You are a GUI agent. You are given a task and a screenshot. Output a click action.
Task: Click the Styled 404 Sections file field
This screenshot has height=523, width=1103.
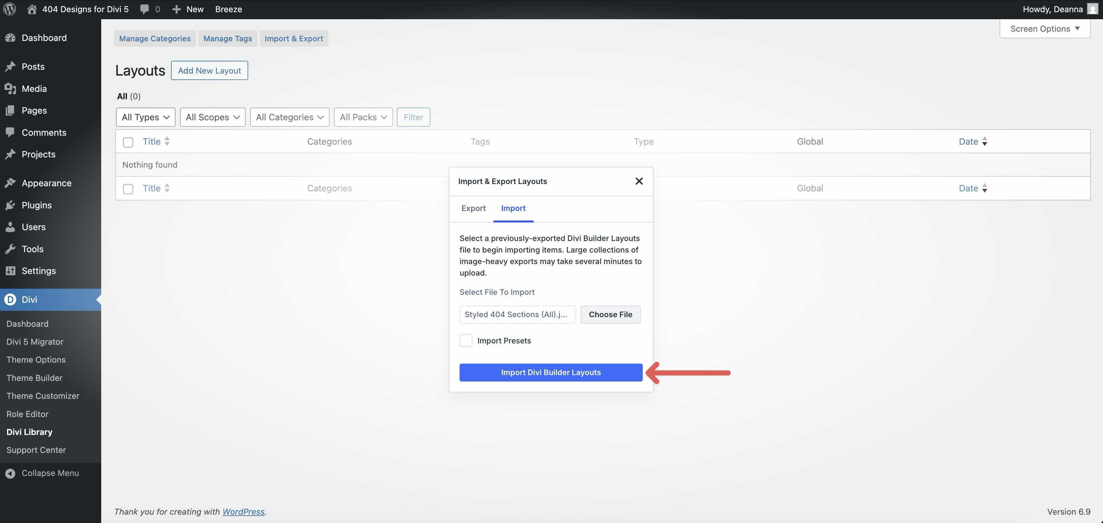coord(517,314)
